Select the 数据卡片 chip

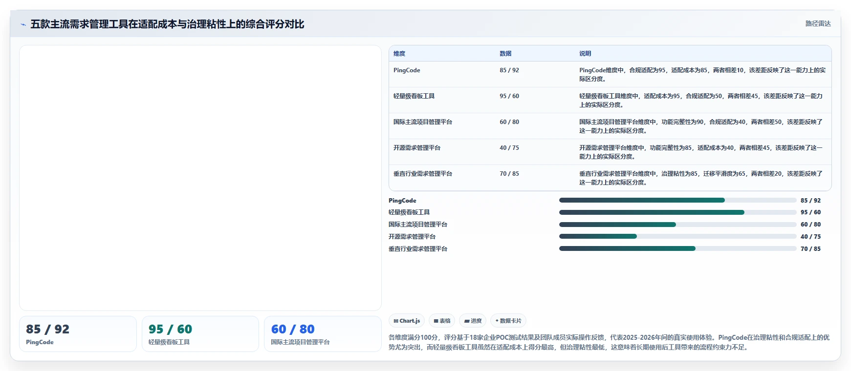(x=508, y=321)
